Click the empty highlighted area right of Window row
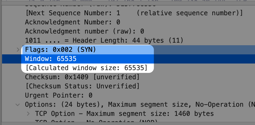Viewport: 255px width, 125px height. click(204, 59)
